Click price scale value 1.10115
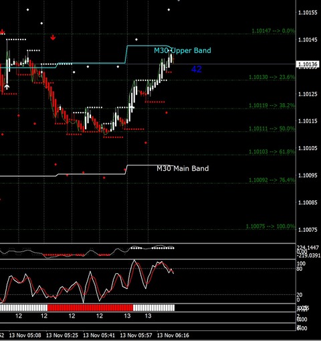Screen dimensions: 321x341 point(308,121)
